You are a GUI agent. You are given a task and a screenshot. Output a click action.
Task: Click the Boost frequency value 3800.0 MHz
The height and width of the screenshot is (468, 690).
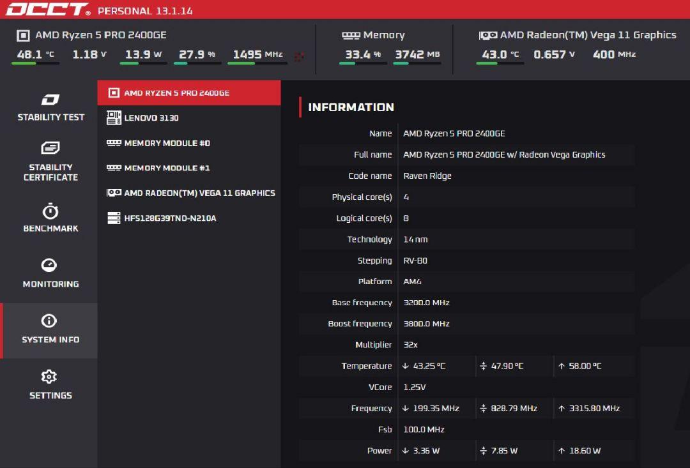[x=426, y=324]
